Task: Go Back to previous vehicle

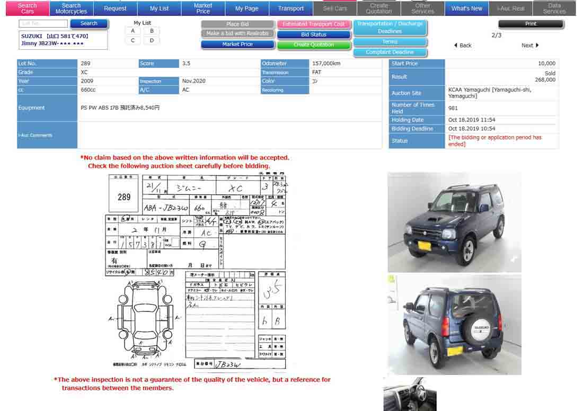Action: (463, 46)
